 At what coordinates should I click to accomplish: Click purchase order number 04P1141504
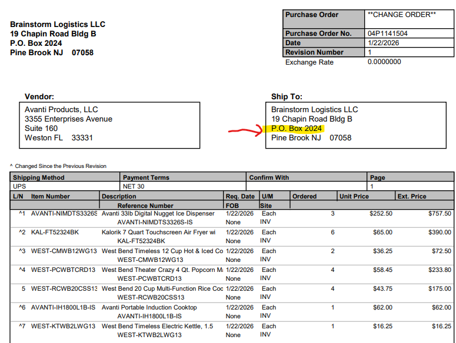387,33
